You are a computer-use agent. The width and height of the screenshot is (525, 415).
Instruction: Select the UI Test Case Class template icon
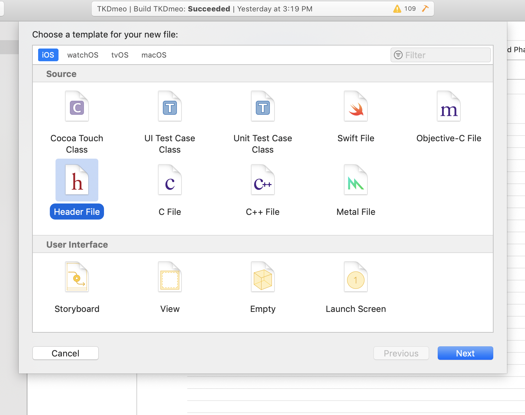pyautogui.click(x=170, y=106)
